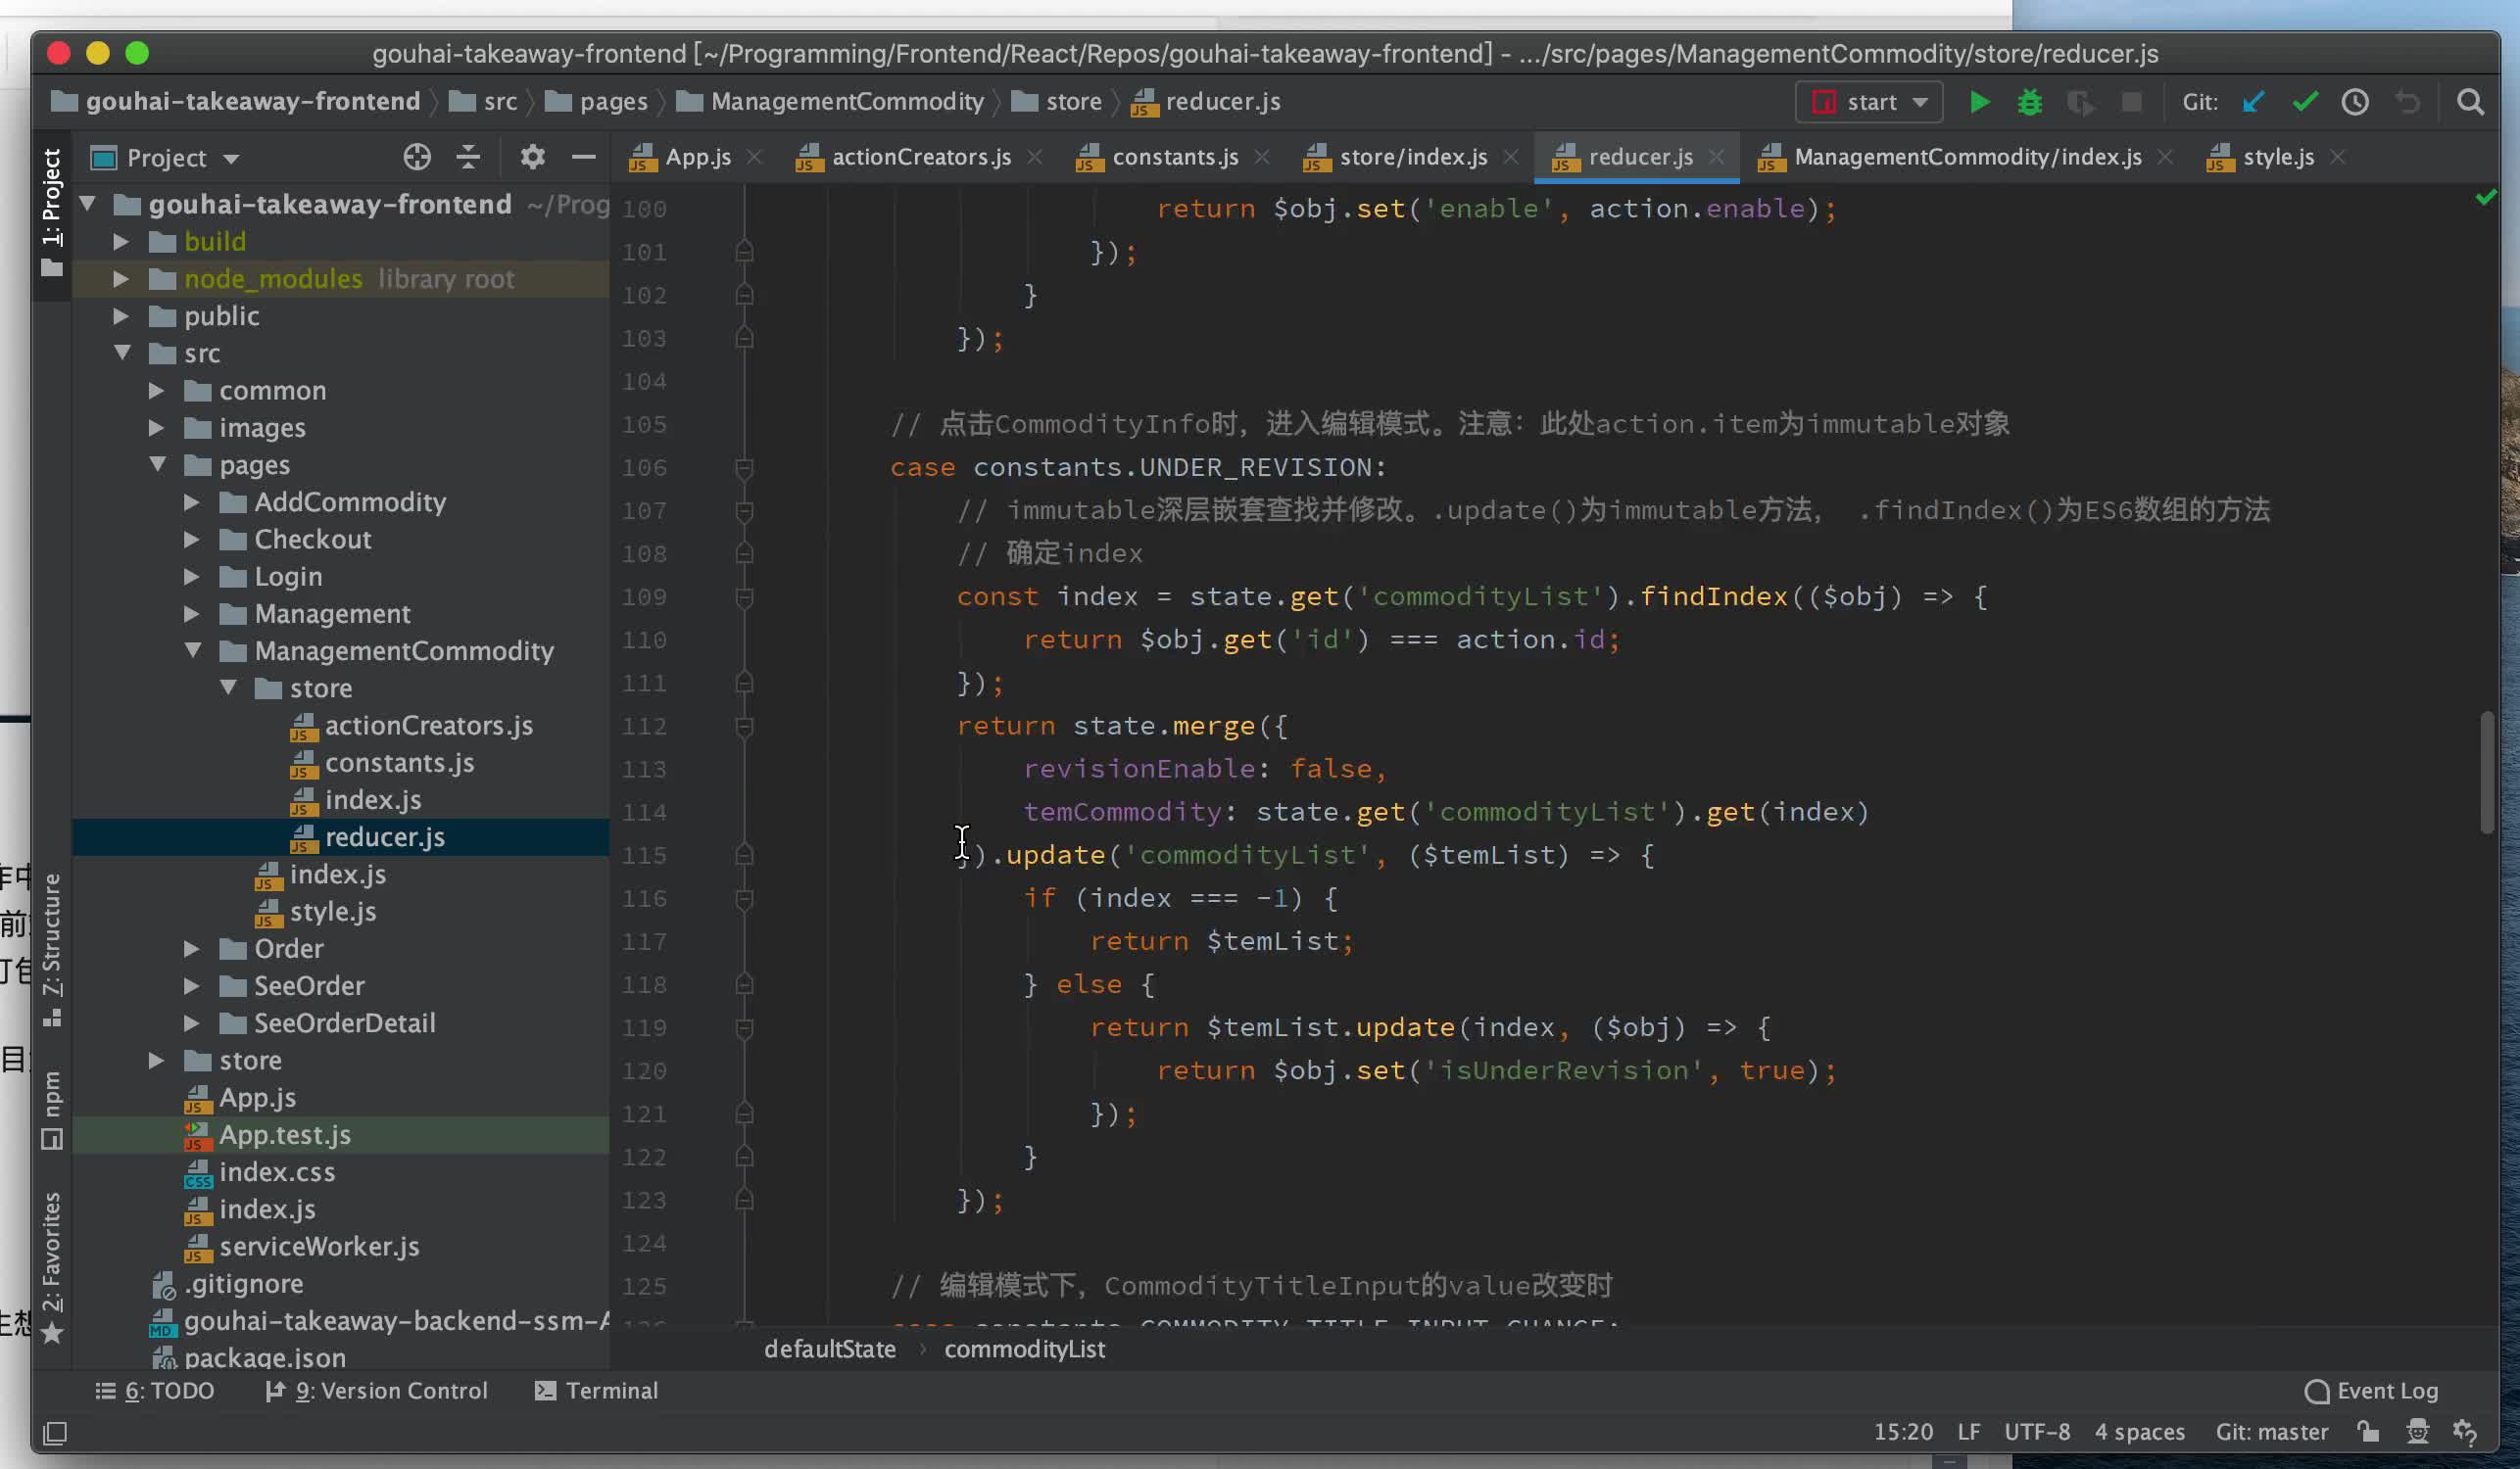This screenshot has height=1469, width=2520.
Task: Toggle fold marker at line 109
Action: 744,596
